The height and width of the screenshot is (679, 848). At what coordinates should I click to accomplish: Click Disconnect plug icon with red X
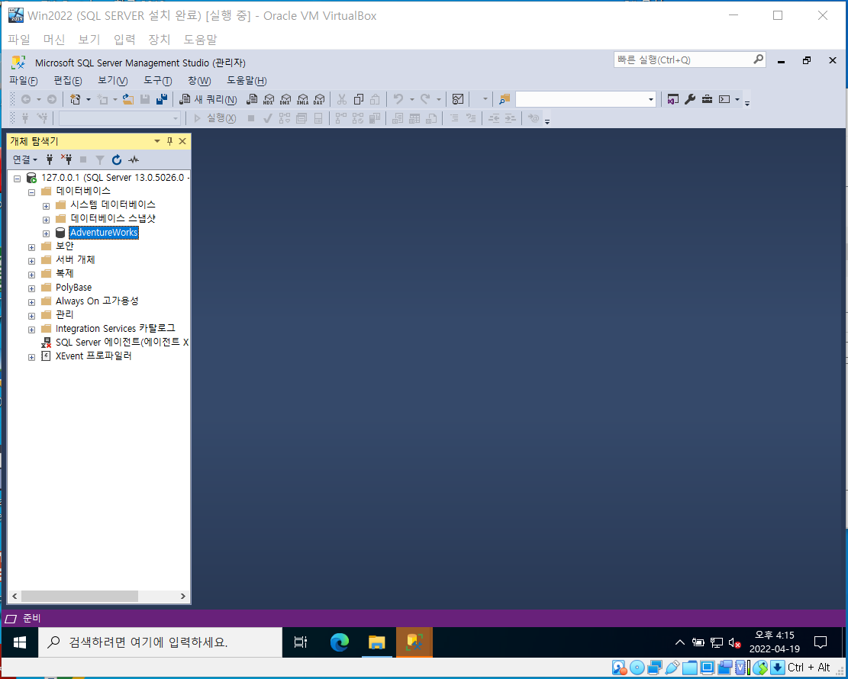coord(66,159)
